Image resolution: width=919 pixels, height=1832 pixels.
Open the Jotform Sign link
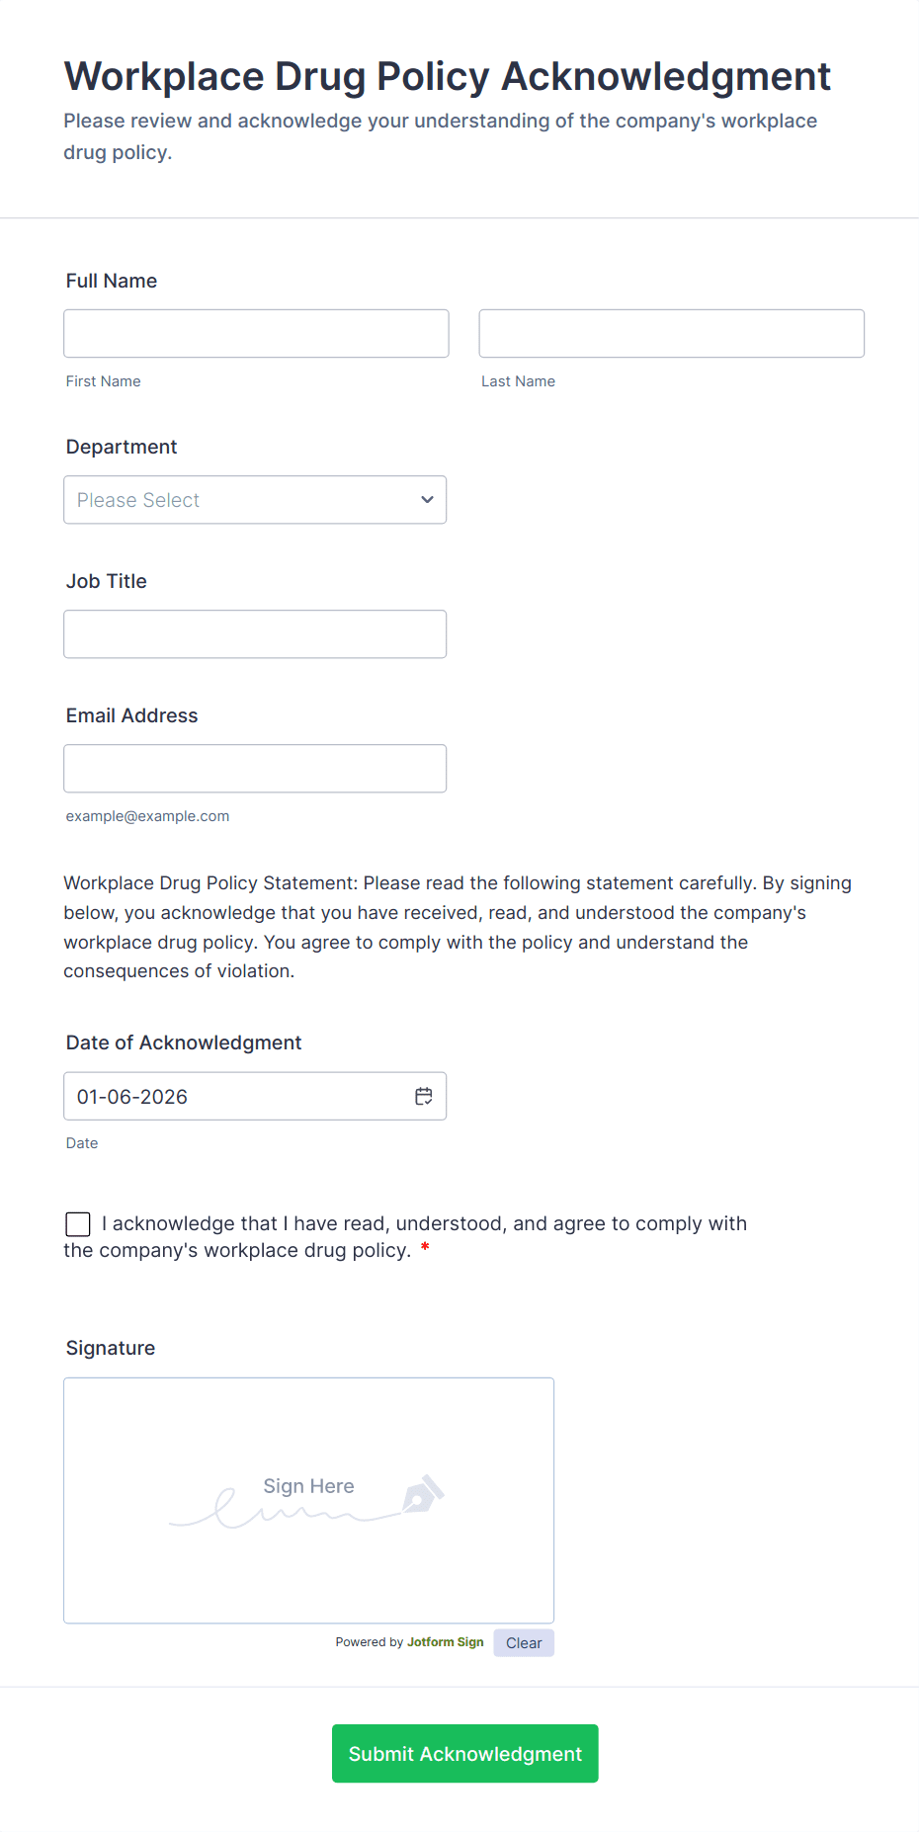pyautogui.click(x=445, y=1642)
